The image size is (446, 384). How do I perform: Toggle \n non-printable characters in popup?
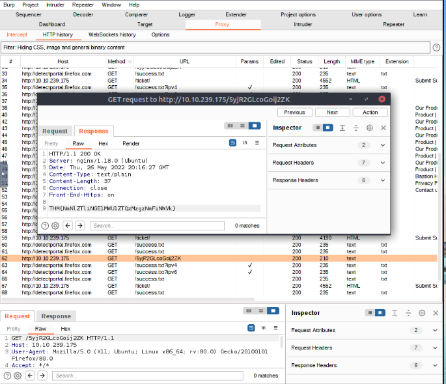coord(245,143)
